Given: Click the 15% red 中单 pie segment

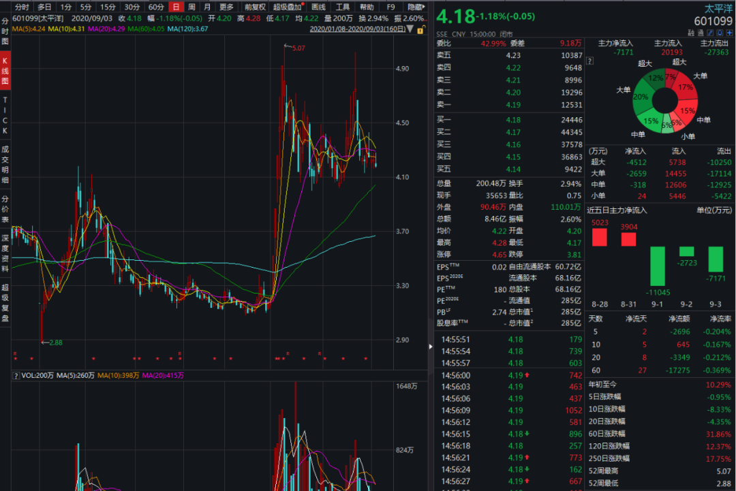Looking at the screenshot, I should click(687, 111).
